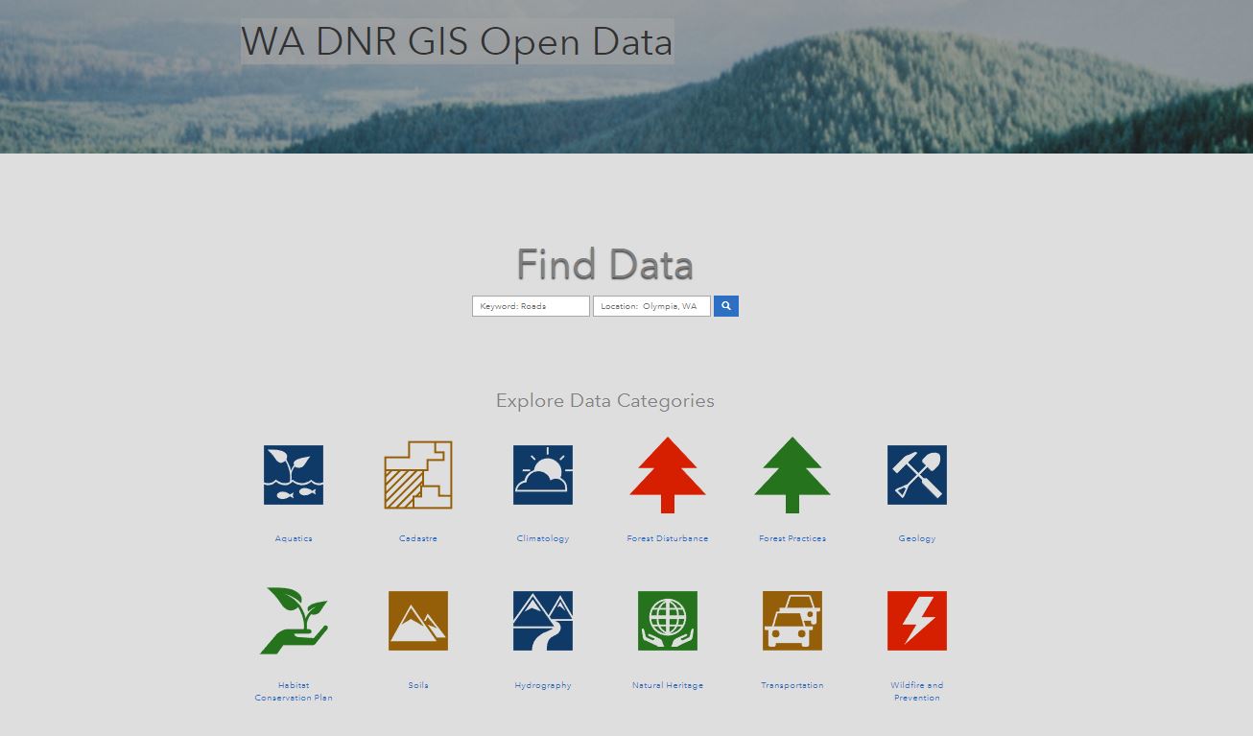Click the blue search magnifier button
The width and height of the screenshot is (1253, 736).
click(x=726, y=306)
